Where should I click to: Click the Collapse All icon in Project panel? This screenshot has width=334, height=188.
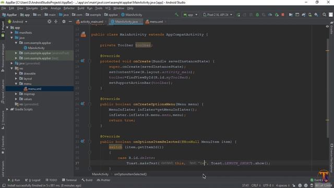[x=56, y=21]
